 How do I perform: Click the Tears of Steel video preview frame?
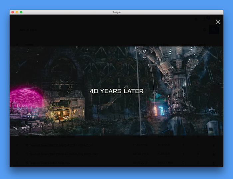[x=116, y=91]
